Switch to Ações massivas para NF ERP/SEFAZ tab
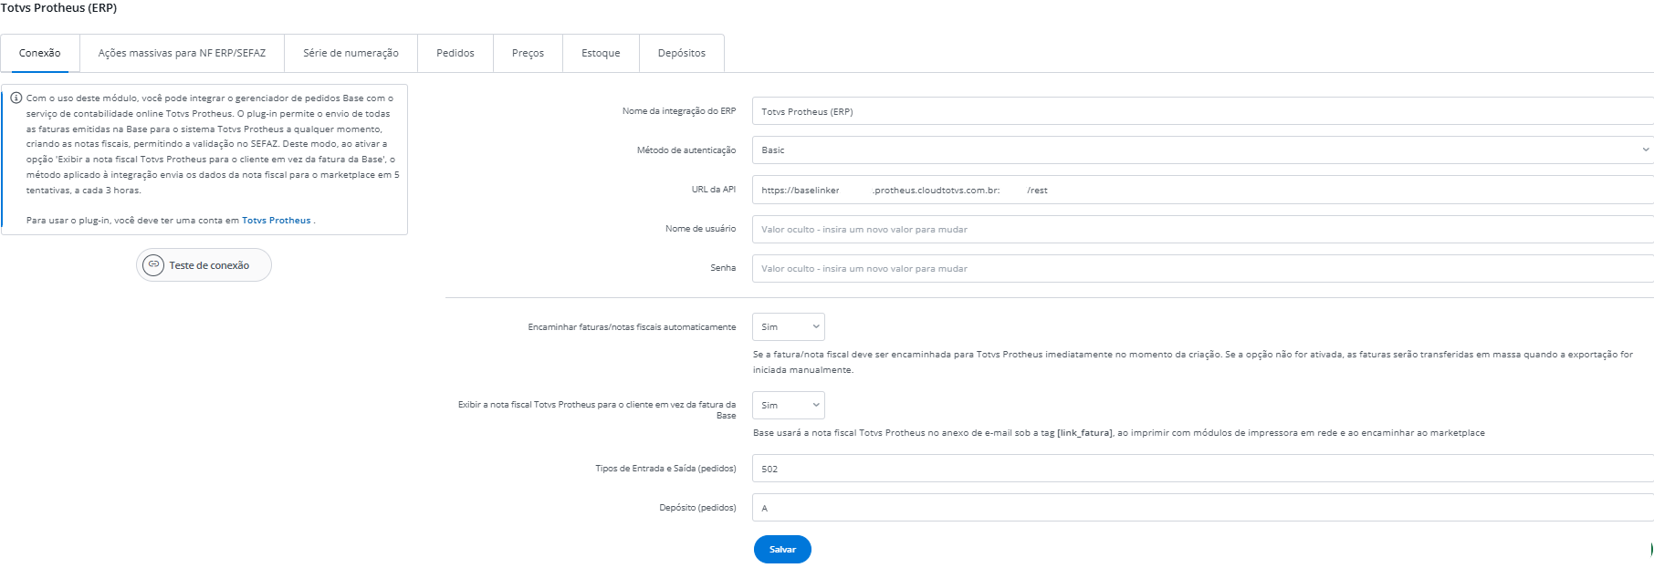This screenshot has width=1654, height=568. point(182,53)
